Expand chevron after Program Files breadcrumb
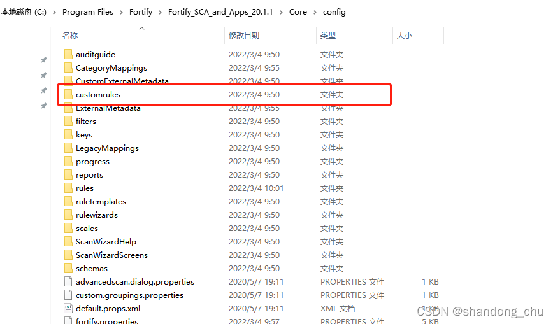 [121, 12]
